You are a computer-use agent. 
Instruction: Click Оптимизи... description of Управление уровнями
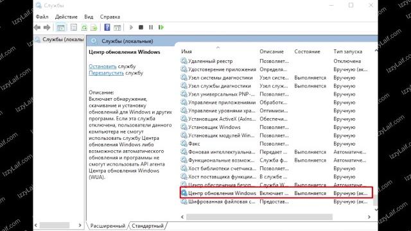pyautogui.click(x=274, y=110)
